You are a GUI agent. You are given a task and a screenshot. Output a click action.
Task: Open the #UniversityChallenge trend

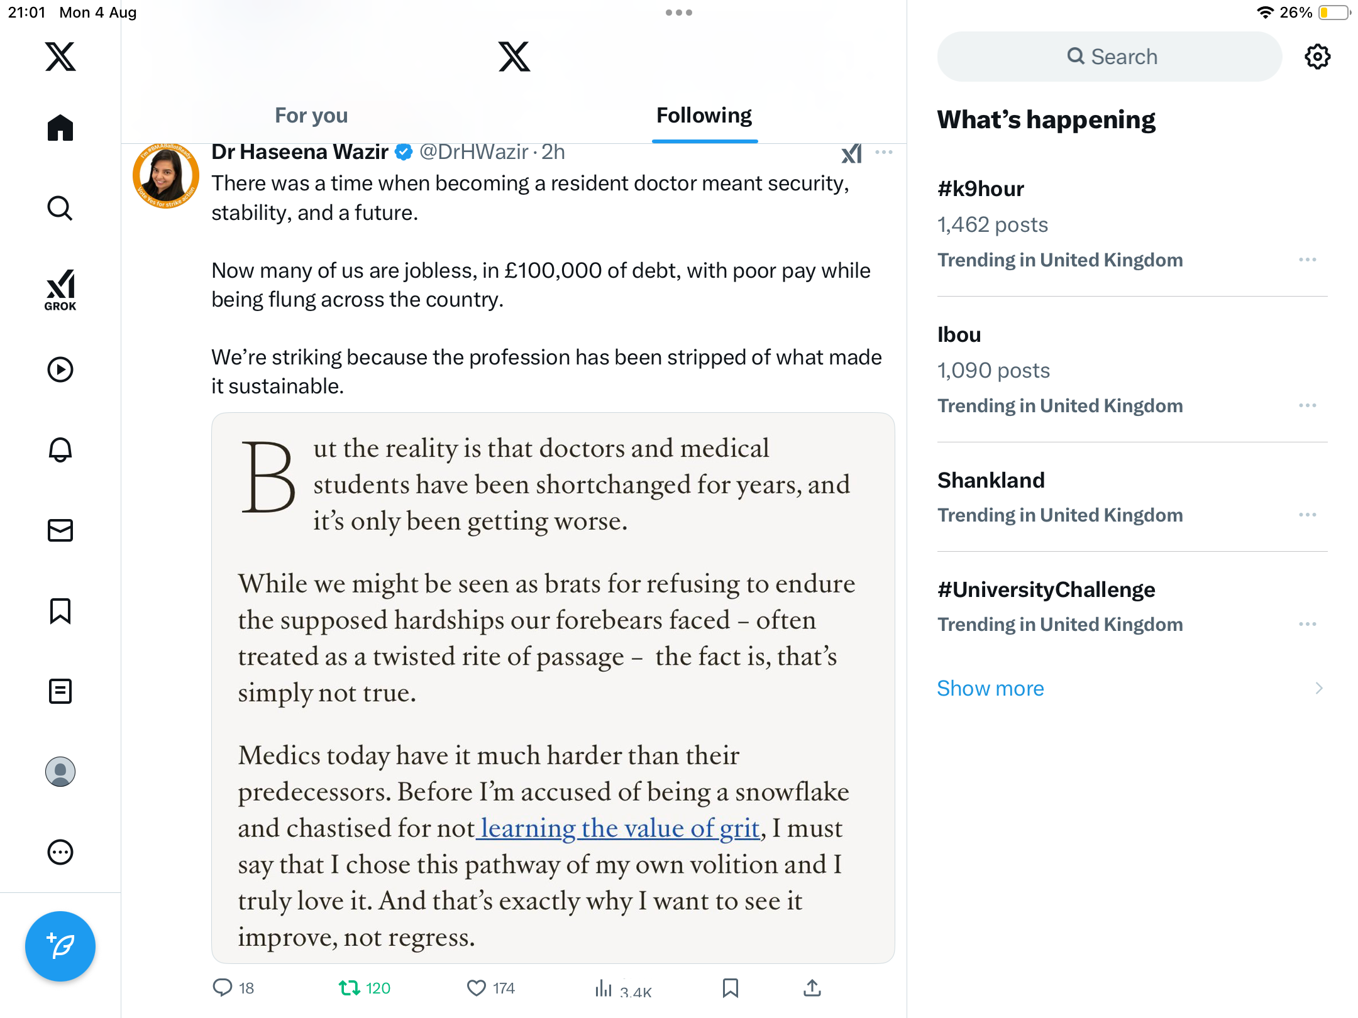(1046, 589)
